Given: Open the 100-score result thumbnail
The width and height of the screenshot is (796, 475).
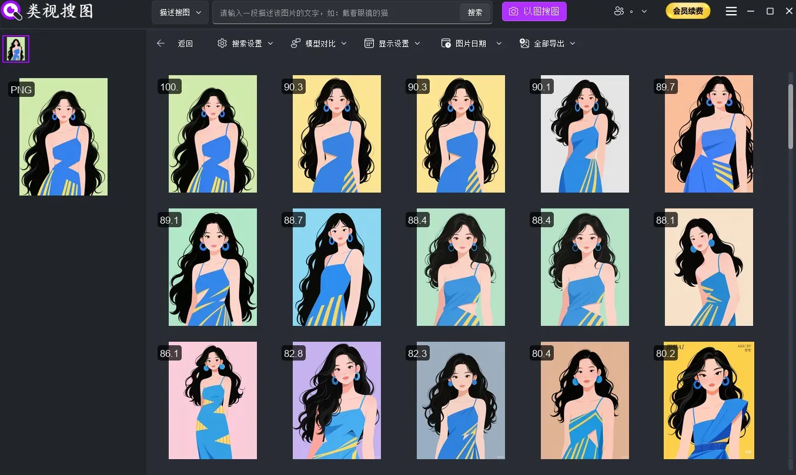Looking at the screenshot, I should 212,134.
